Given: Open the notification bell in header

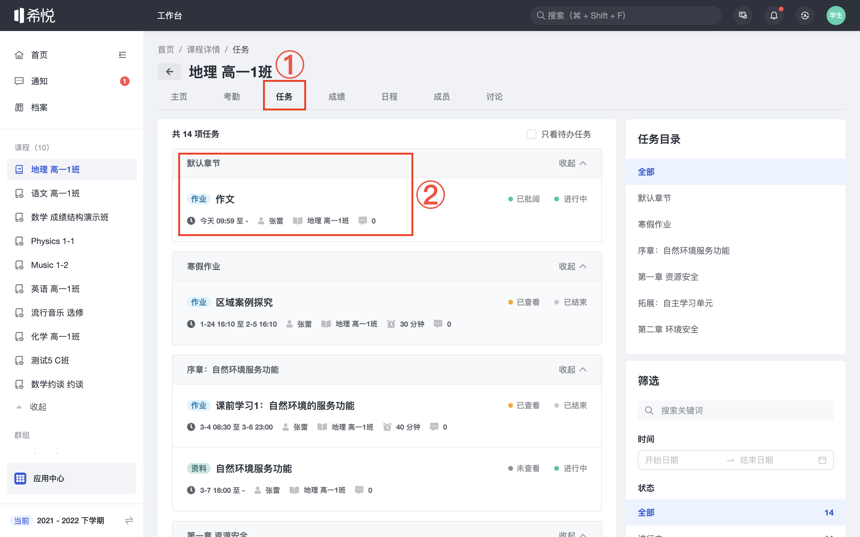Looking at the screenshot, I should pos(774,16).
